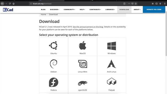Select the Arch Linux logo icon
This screenshot has width=167, height=94.
[x=111, y=64]
